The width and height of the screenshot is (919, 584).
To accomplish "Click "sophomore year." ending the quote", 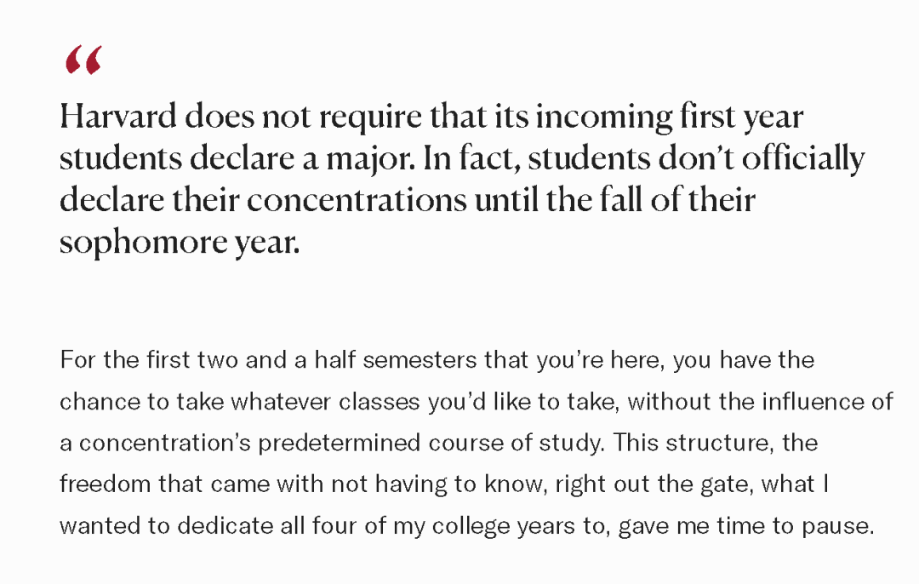I will (180, 243).
